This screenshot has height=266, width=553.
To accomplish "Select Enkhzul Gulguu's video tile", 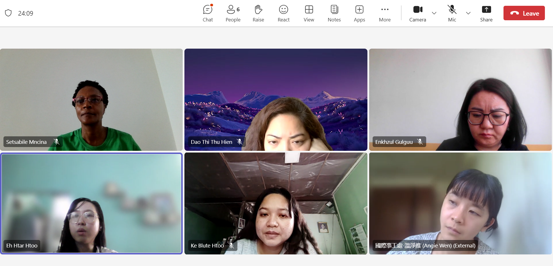I will 460,100.
